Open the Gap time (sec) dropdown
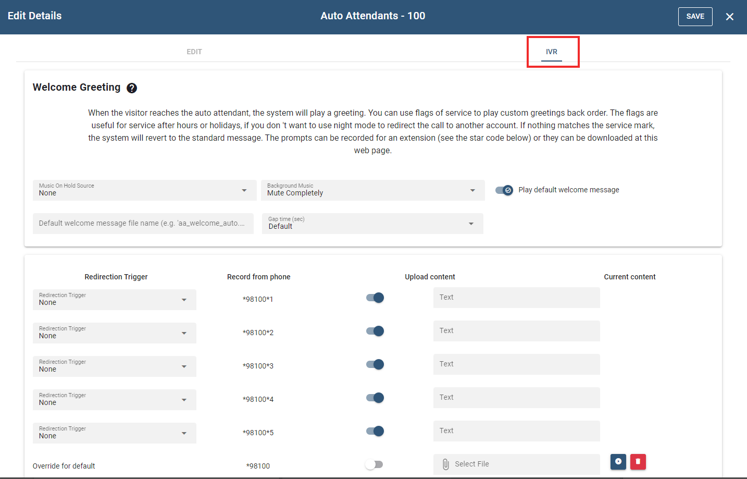This screenshot has height=479, width=747. tap(372, 224)
